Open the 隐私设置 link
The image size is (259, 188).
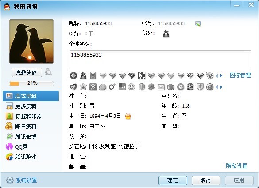pyautogui.click(x=236, y=166)
